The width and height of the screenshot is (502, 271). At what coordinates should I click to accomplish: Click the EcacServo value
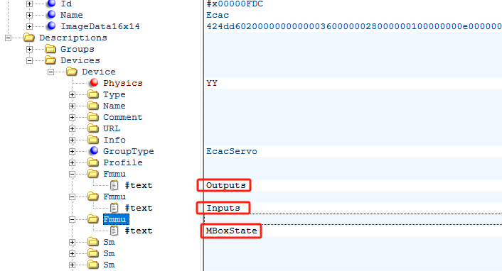point(232,151)
